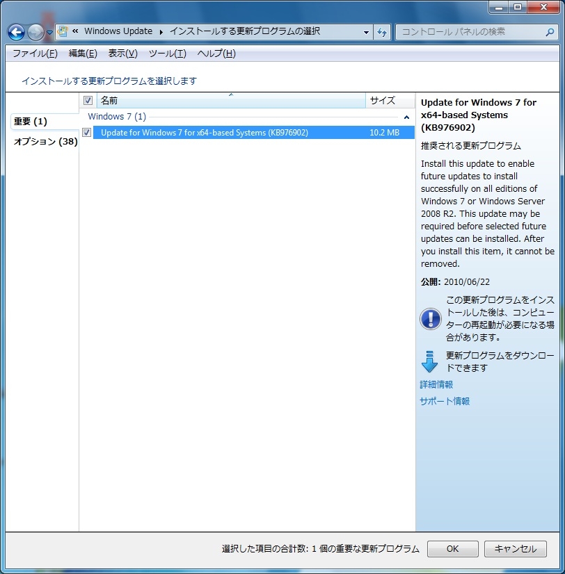Toggle the select-all checkbox in header
Viewport: 565px width, 574px height.
point(88,100)
